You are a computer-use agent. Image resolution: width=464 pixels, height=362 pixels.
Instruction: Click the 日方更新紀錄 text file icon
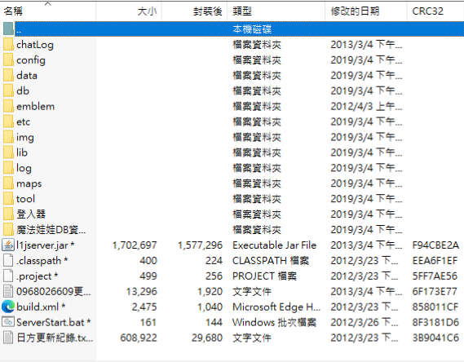pos(8,338)
